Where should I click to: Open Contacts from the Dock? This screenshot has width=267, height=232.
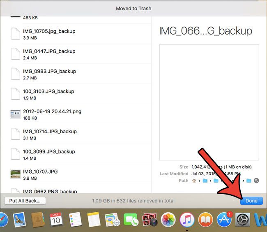pyautogui.click(x=38, y=220)
